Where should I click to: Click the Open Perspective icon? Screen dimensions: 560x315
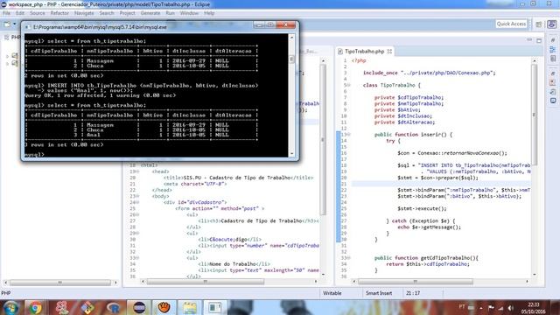[539, 24]
